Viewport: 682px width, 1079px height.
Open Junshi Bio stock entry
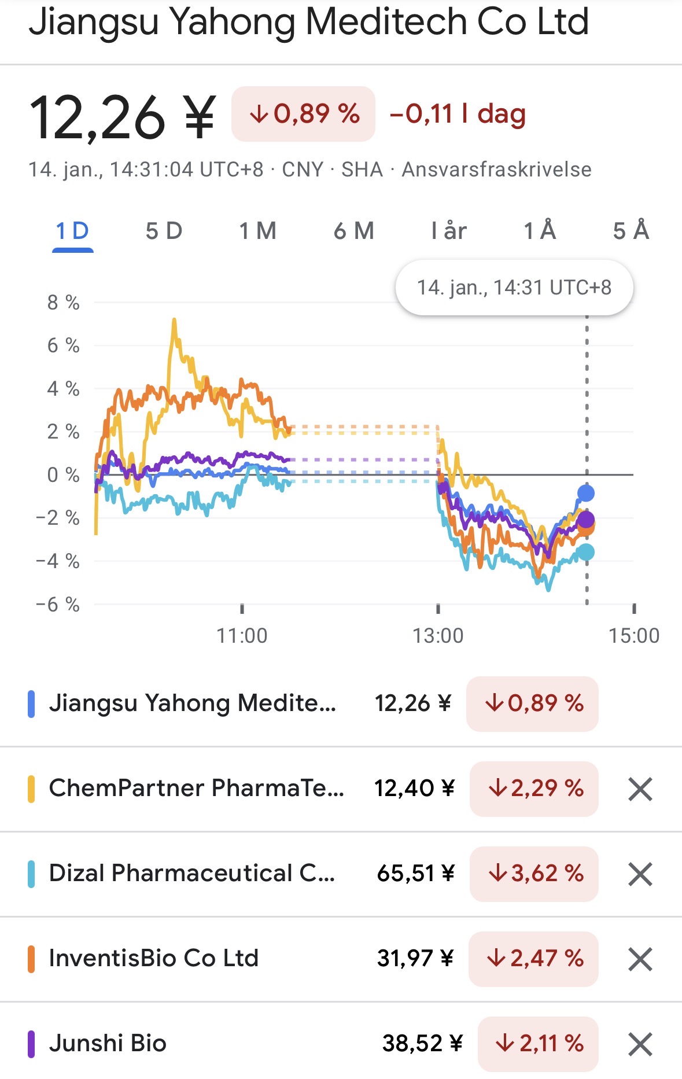108,1044
